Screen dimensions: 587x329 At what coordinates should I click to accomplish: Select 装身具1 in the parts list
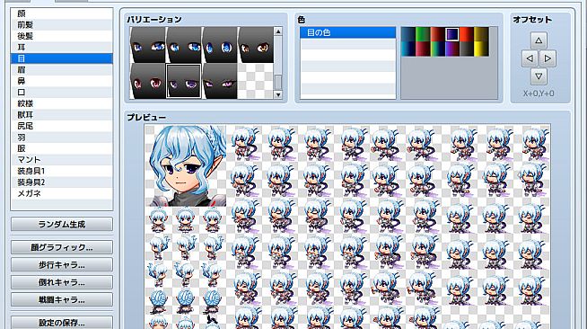pos(62,171)
